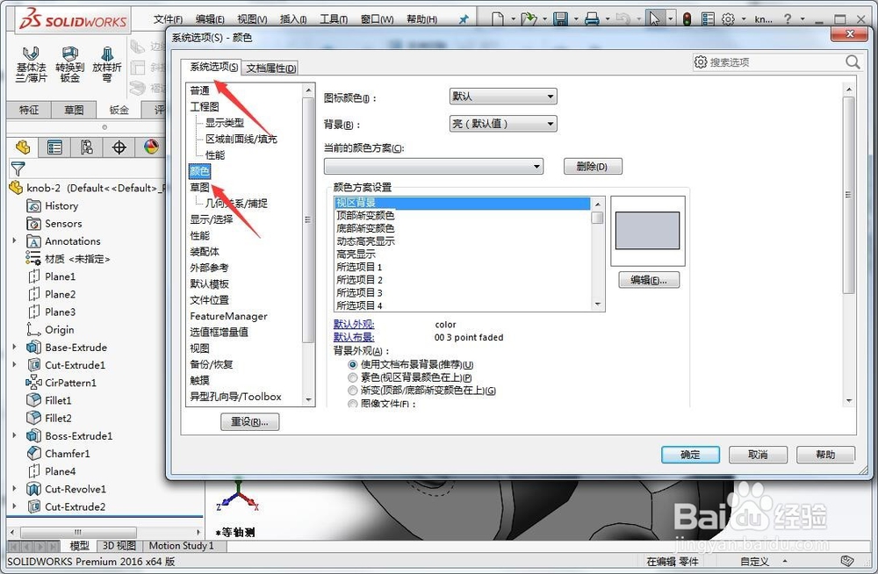
Task: Click the 帮助 Help button in dialog
Action: pyautogui.click(x=826, y=455)
